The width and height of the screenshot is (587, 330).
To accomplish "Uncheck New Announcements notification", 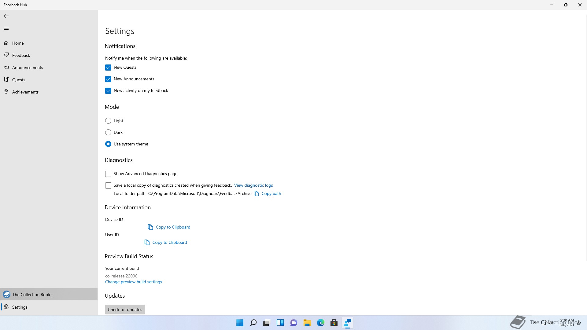I will (108, 79).
